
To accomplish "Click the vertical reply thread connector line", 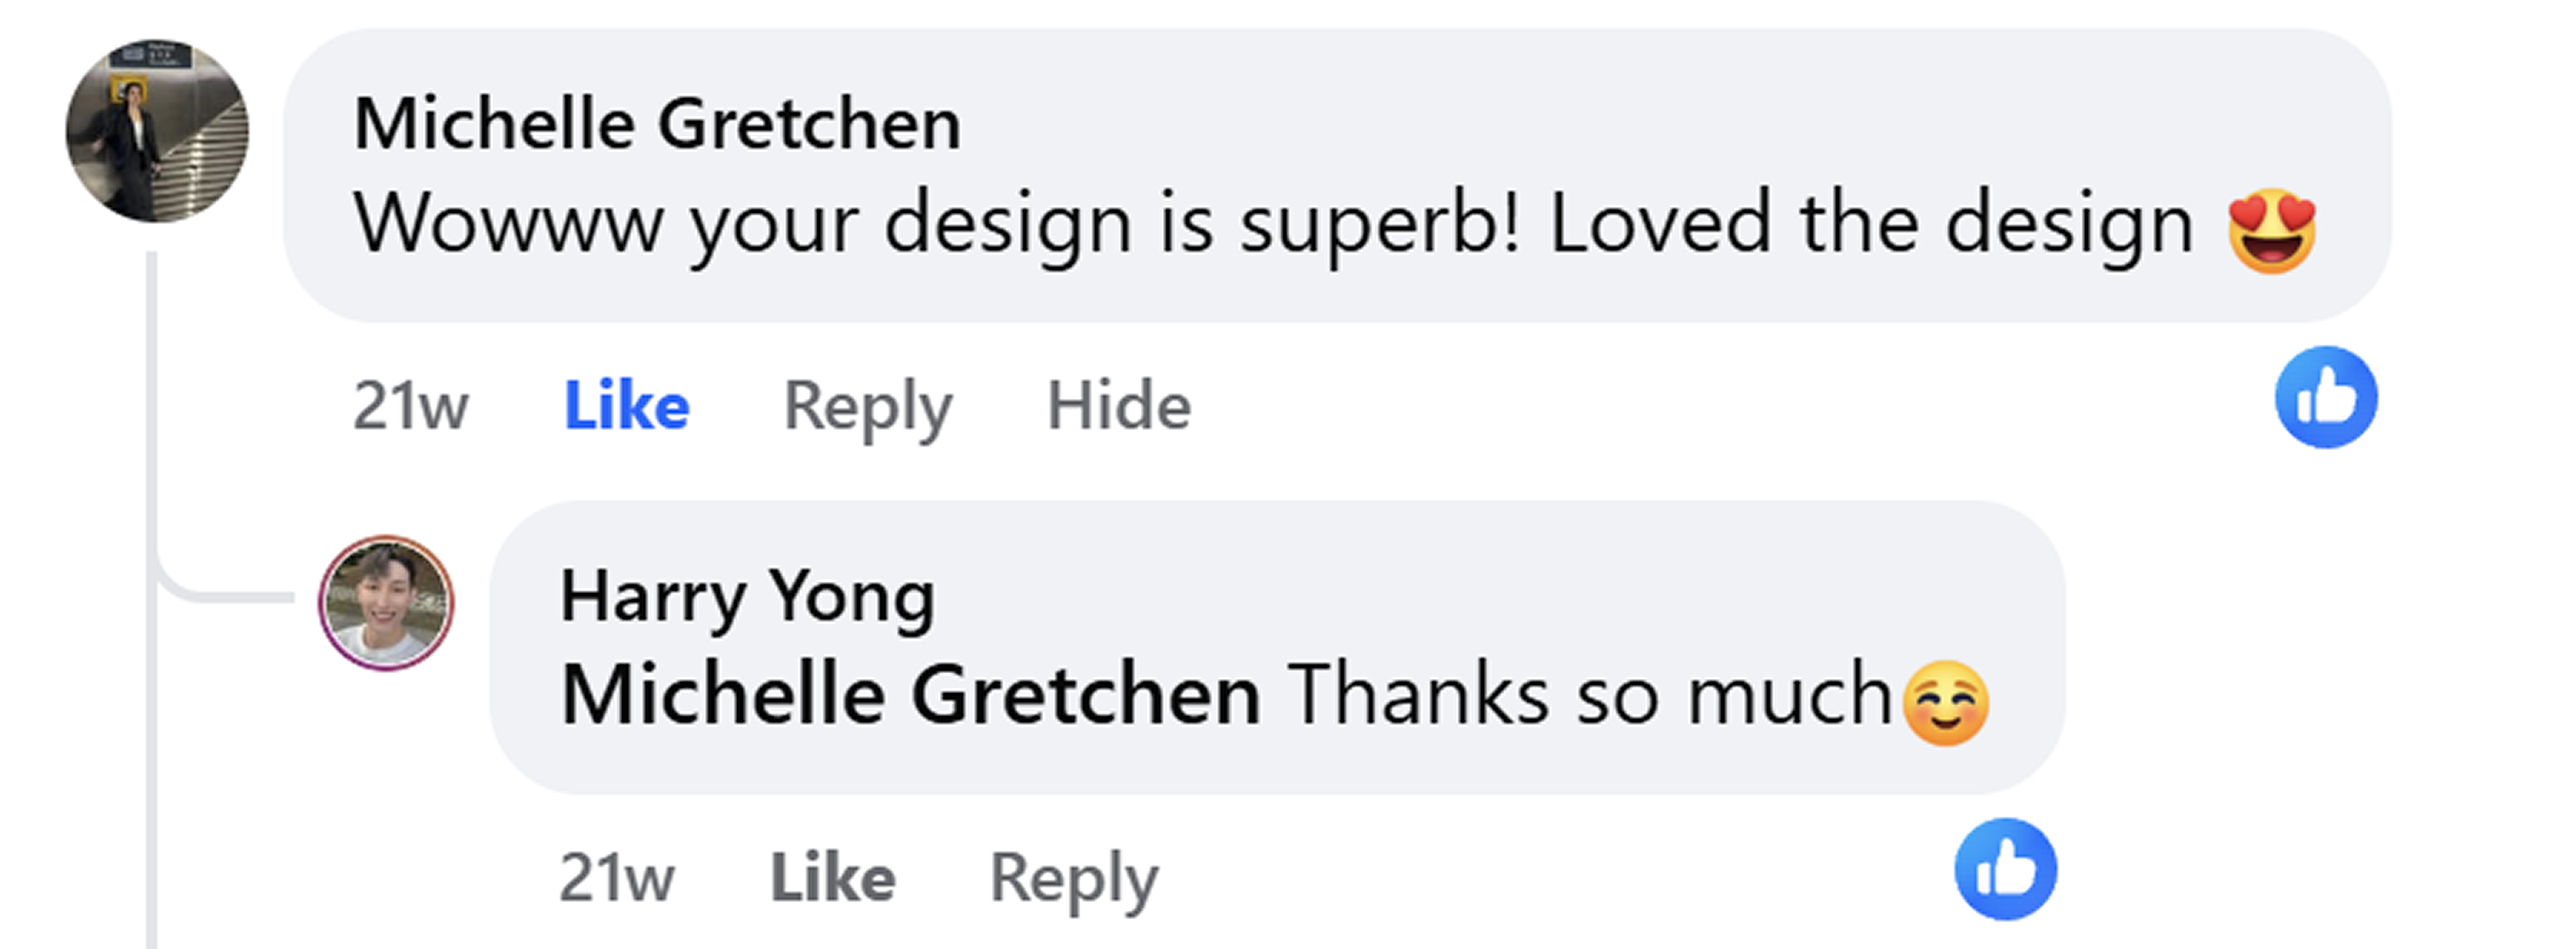I will tap(152, 420).
